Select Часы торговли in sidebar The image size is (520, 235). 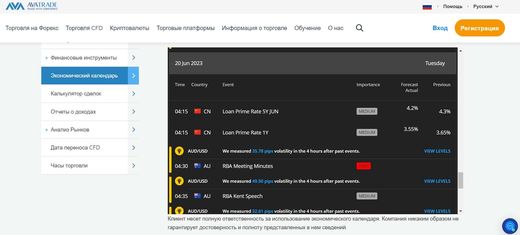click(69, 166)
